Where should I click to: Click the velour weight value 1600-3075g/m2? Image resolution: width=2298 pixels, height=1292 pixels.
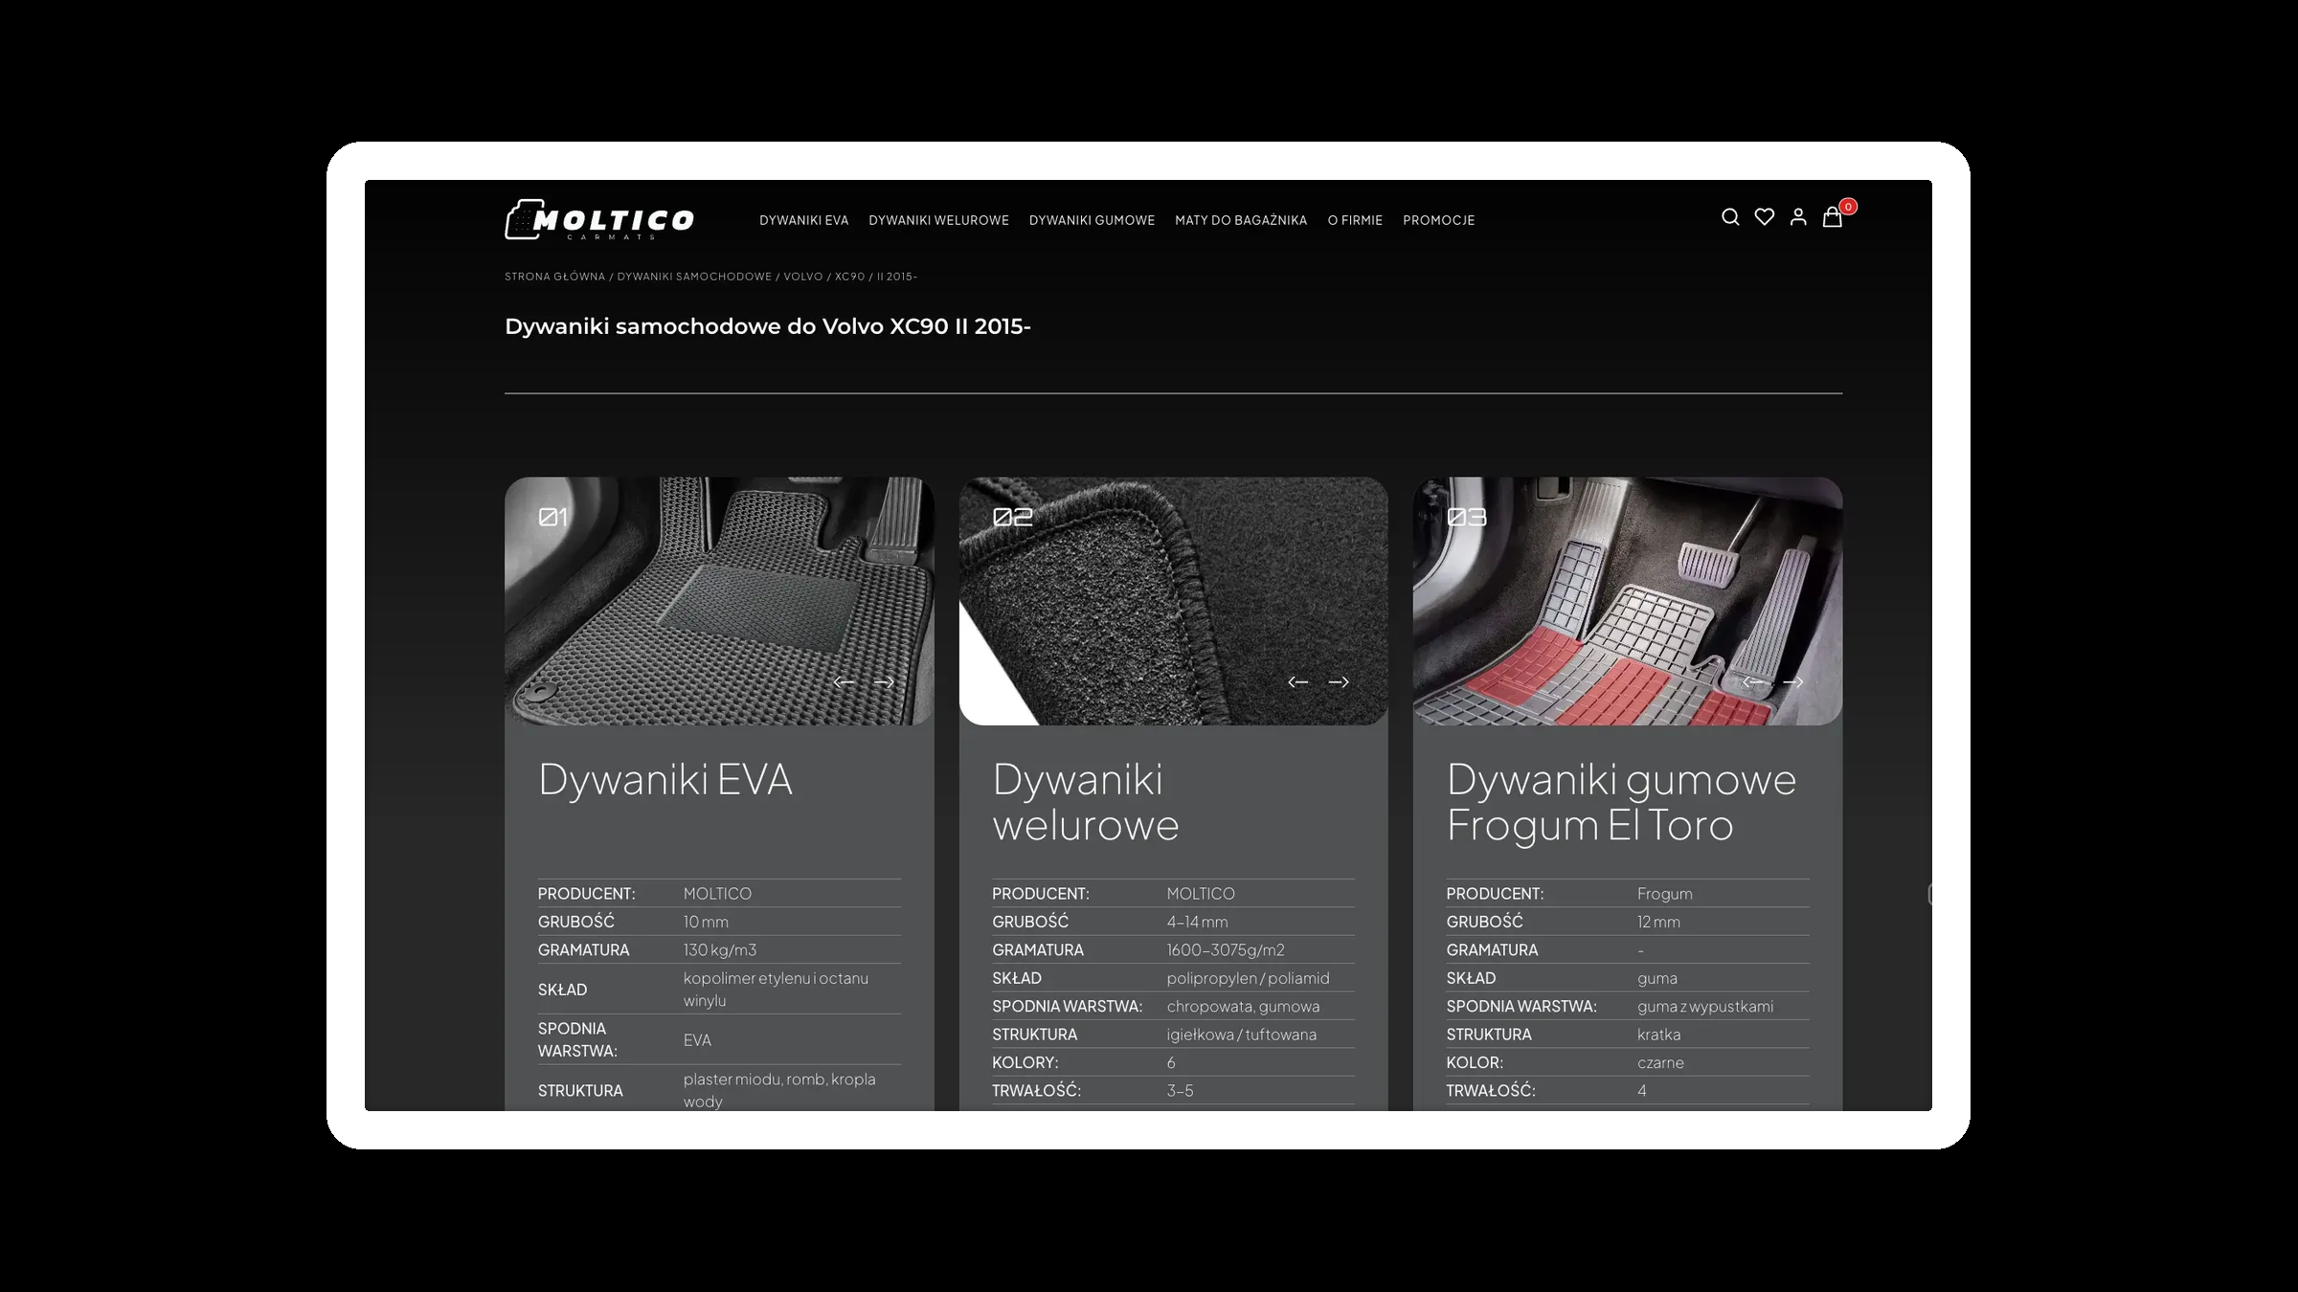pos(1226,949)
